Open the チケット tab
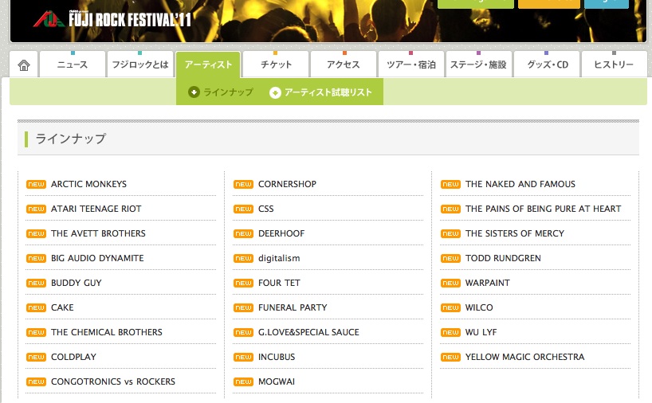This screenshot has height=403, width=652. (x=276, y=65)
